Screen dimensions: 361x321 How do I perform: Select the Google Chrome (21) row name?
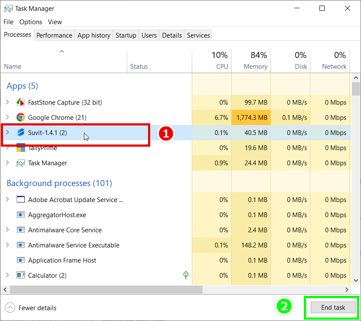coord(57,118)
